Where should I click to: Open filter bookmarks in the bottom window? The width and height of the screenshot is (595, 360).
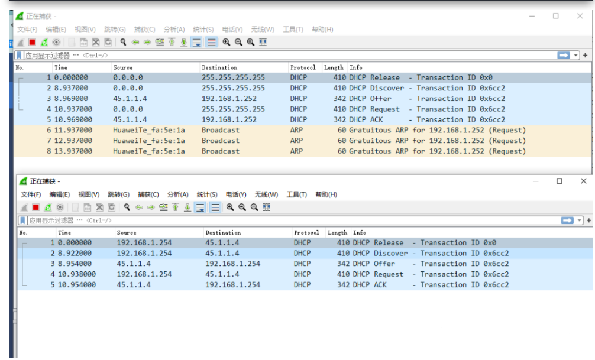pyautogui.click(x=22, y=220)
